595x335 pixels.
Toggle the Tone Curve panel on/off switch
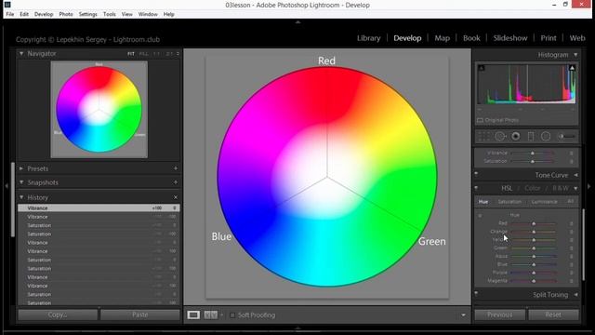click(x=476, y=174)
